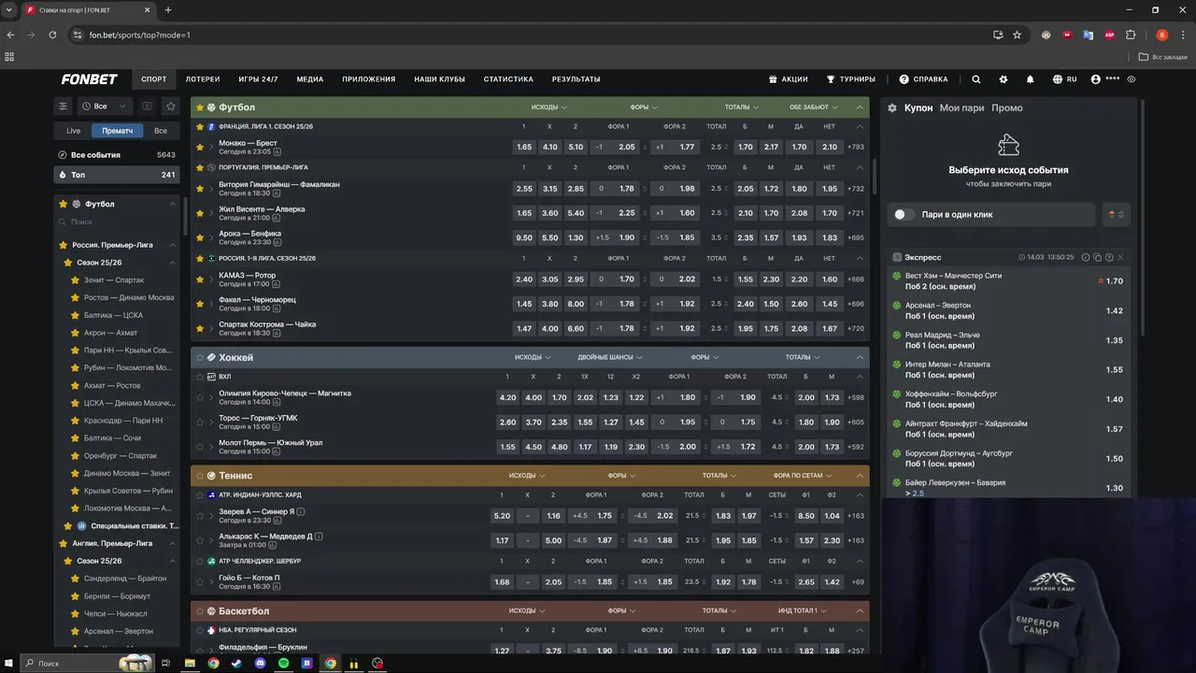Image resolution: width=1196 pixels, height=673 pixels.
Task: Filter events with video broadcast icon
Action: [x=147, y=106]
